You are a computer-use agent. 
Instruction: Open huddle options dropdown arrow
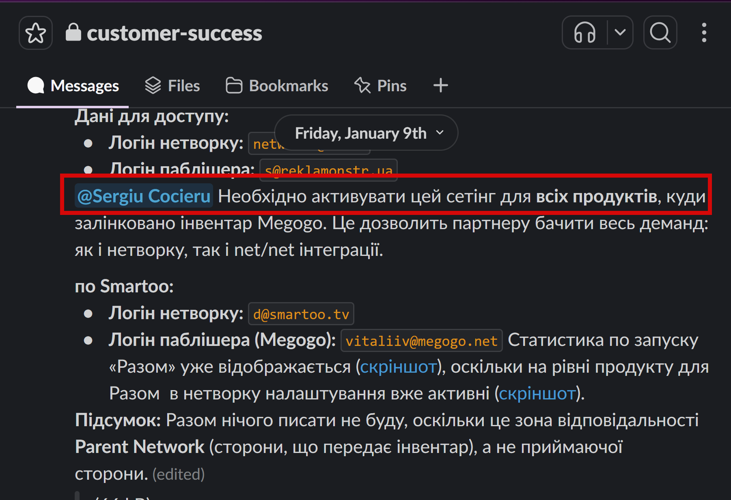[x=620, y=32]
